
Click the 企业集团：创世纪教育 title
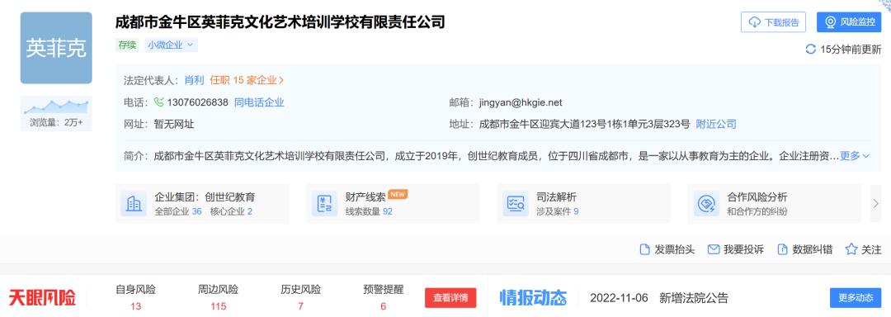coord(205,197)
